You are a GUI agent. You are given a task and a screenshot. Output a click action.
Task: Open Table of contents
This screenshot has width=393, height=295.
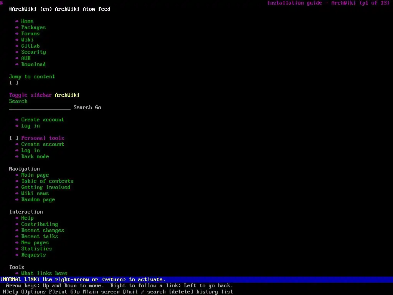[47, 181]
